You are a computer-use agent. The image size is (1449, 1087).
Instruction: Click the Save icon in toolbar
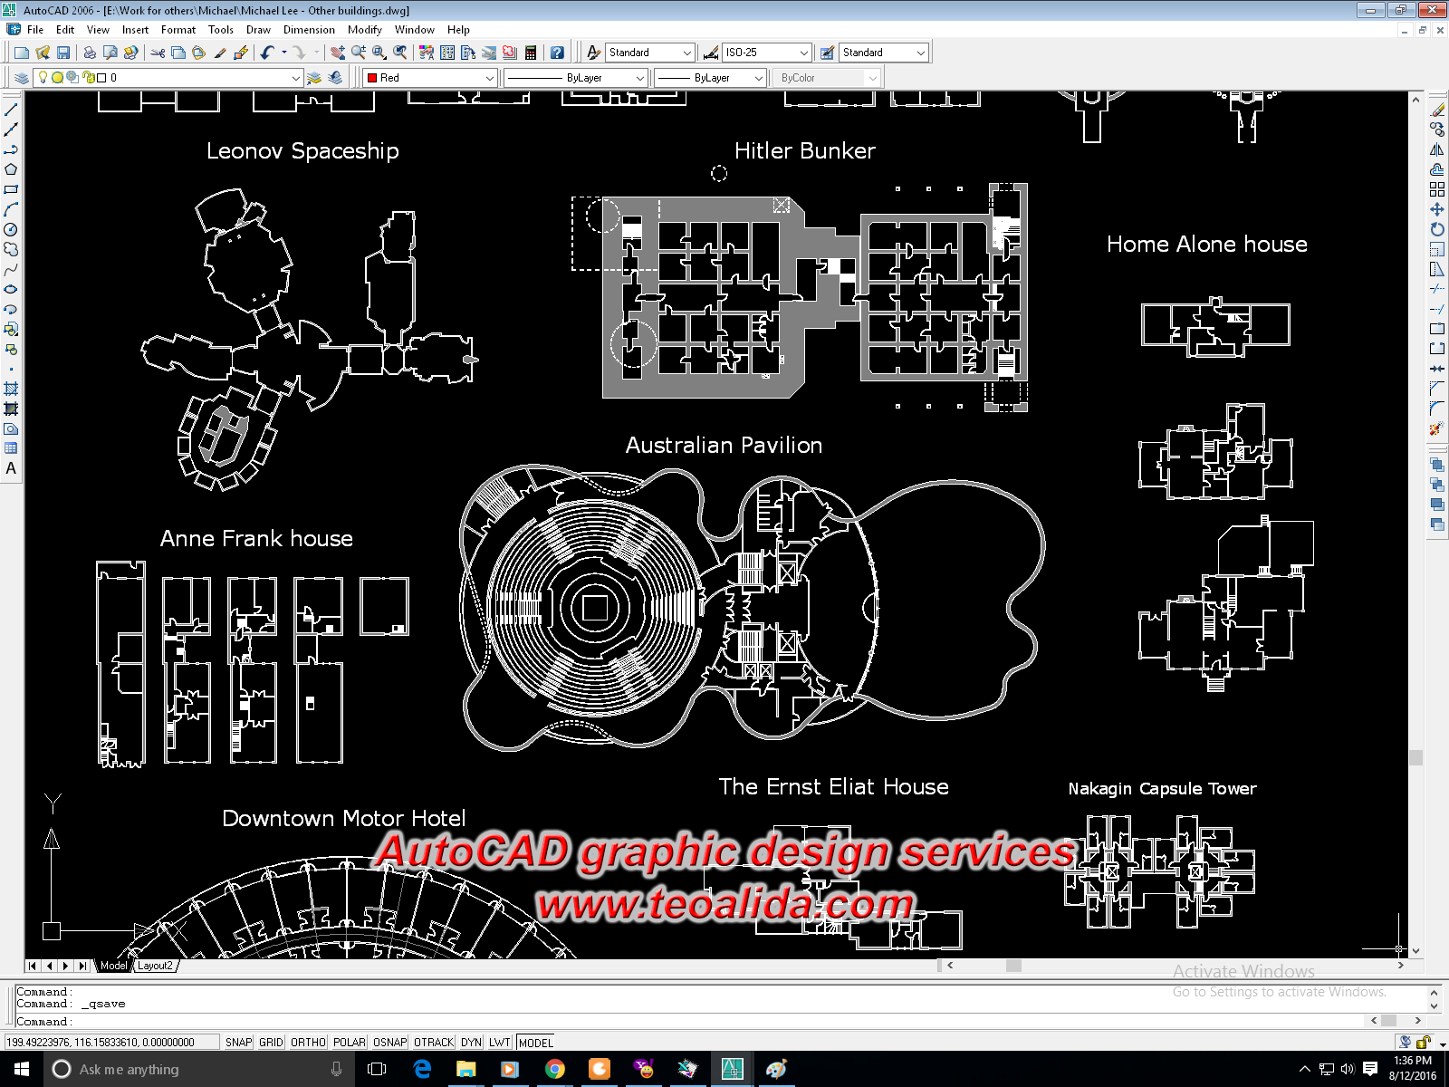63,53
